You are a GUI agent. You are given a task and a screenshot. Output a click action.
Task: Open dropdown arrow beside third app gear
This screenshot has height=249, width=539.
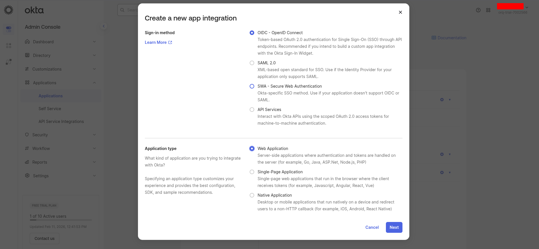point(450,172)
